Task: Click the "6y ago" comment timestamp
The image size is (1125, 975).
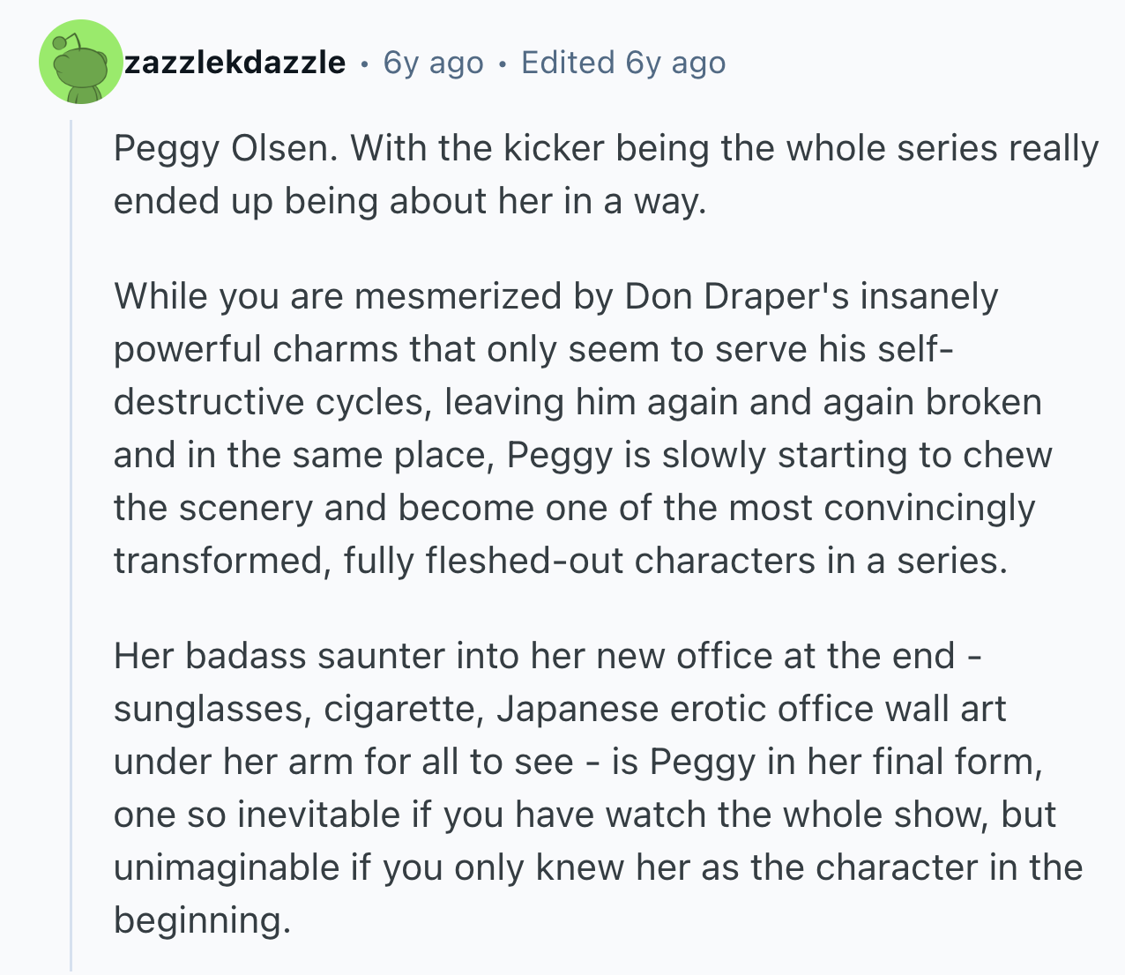Action: (434, 63)
